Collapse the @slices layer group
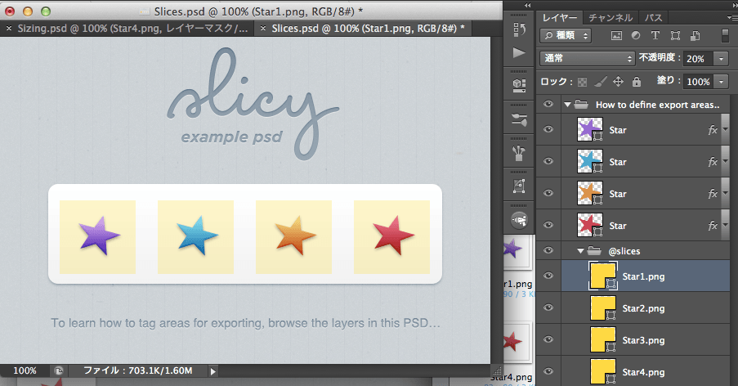 pyautogui.click(x=580, y=251)
